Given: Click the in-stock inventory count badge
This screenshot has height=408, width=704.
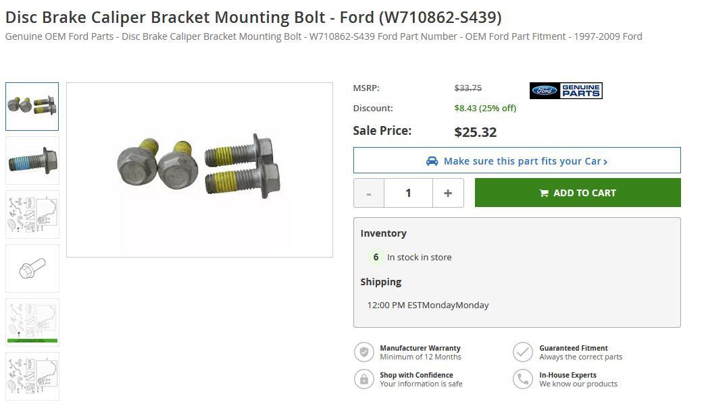Looking at the screenshot, I should [376, 257].
